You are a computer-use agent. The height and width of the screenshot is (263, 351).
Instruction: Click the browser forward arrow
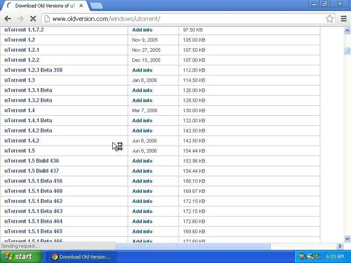(20, 18)
